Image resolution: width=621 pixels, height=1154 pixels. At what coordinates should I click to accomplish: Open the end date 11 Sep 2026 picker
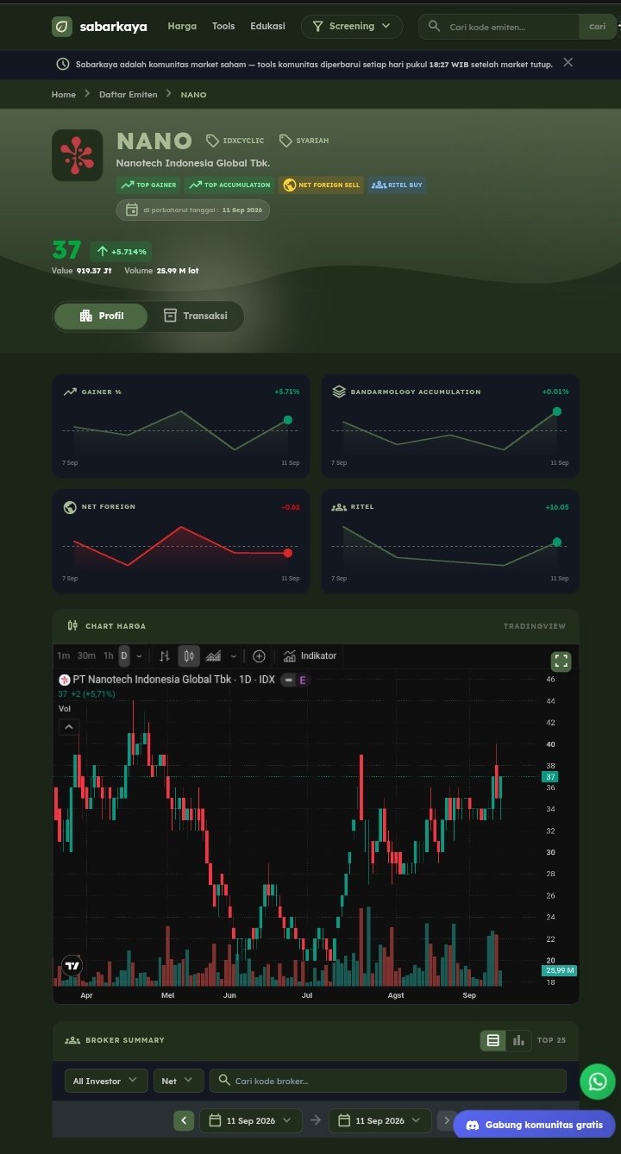[x=379, y=1120]
